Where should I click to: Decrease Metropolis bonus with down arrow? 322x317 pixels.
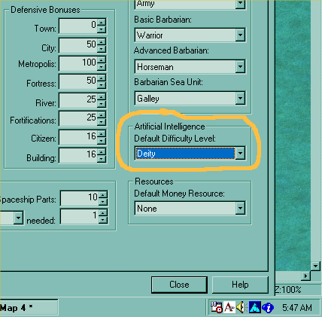pyautogui.click(x=102, y=67)
